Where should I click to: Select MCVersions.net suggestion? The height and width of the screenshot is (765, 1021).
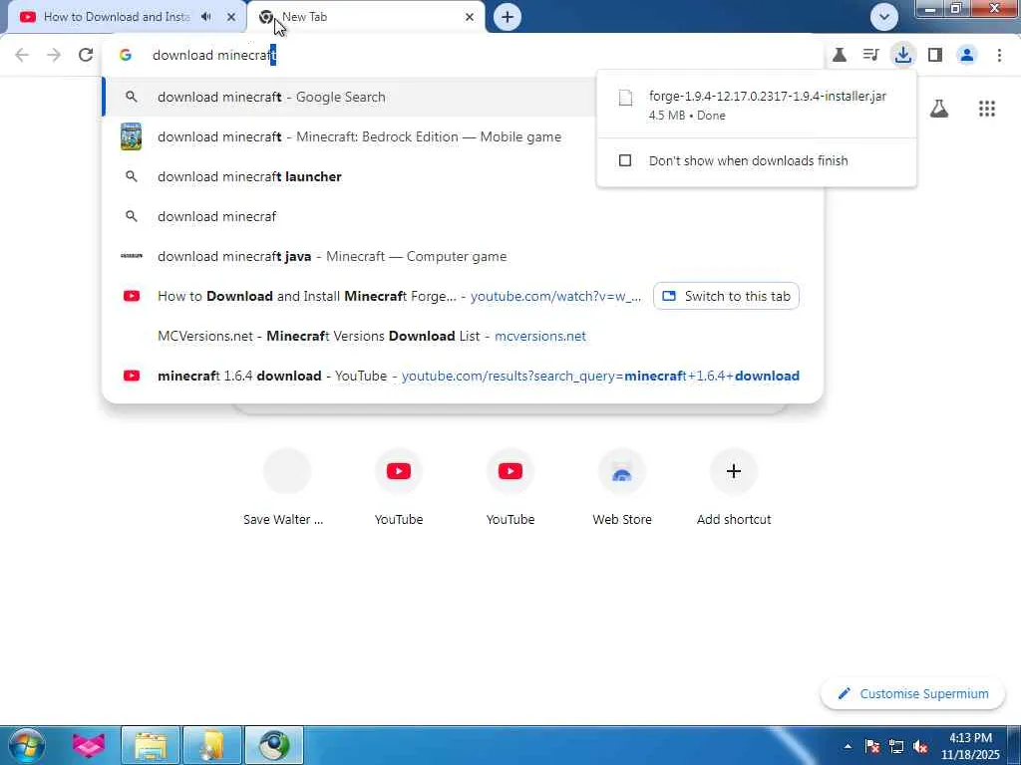463,336
